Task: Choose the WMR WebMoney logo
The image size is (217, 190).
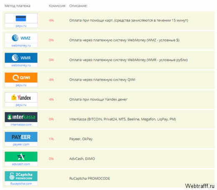Action: click(x=21, y=58)
